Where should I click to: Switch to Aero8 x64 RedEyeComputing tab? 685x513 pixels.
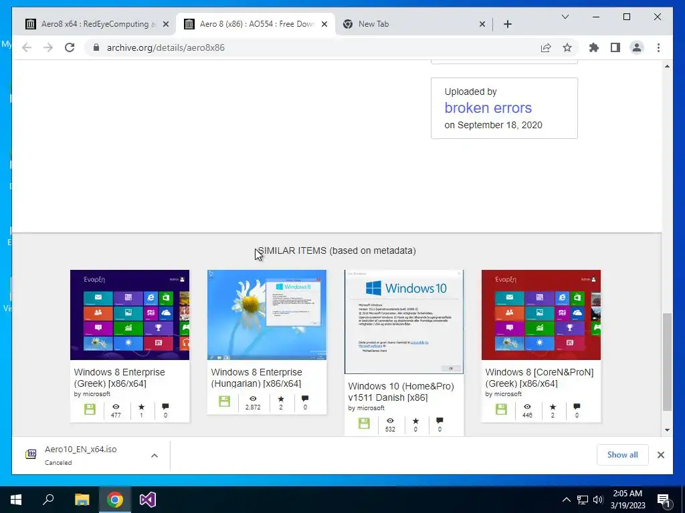pyautogui.click(x=96, y=24)
